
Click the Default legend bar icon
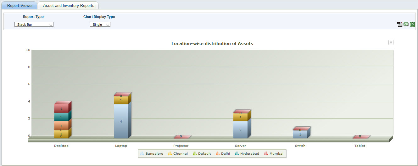(195, 154)
